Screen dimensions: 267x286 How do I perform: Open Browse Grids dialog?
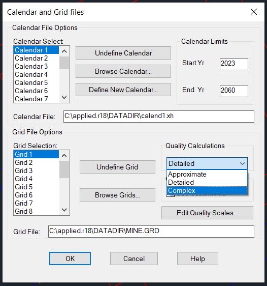(x=117, y=195)
